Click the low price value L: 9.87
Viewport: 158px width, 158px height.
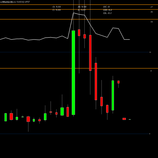tap(82, 10)
